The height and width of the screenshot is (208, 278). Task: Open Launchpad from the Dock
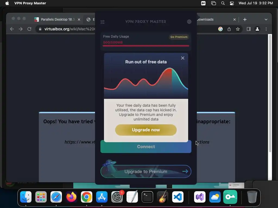(x=41, y=197)
